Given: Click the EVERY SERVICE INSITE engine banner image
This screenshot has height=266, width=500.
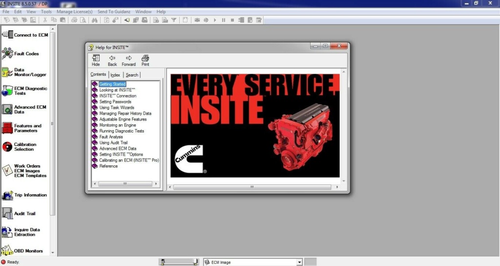Looking at the screenshot, I should click(255, 125).
